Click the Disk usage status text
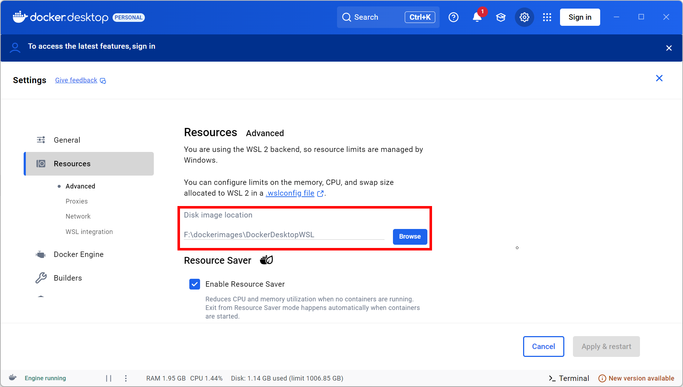 pyautogui.click(x=287, y=378)
